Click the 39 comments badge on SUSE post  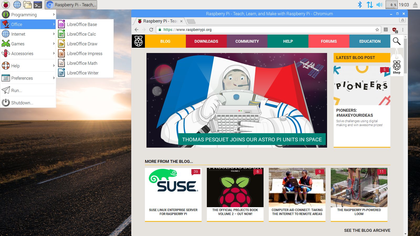(x=196, y=172)
